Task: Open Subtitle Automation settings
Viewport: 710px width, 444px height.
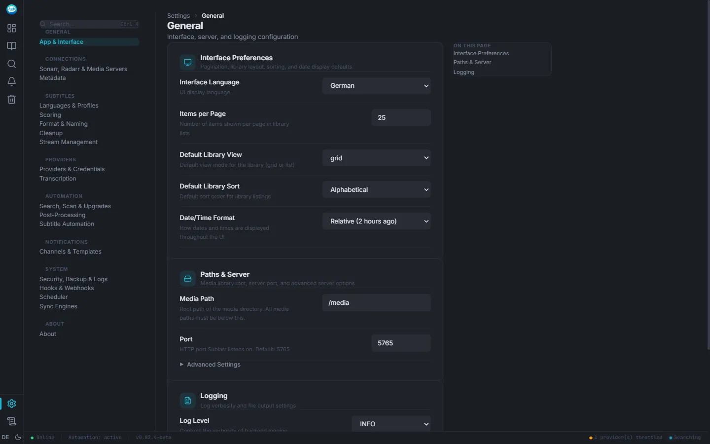Action: (67, 224)
